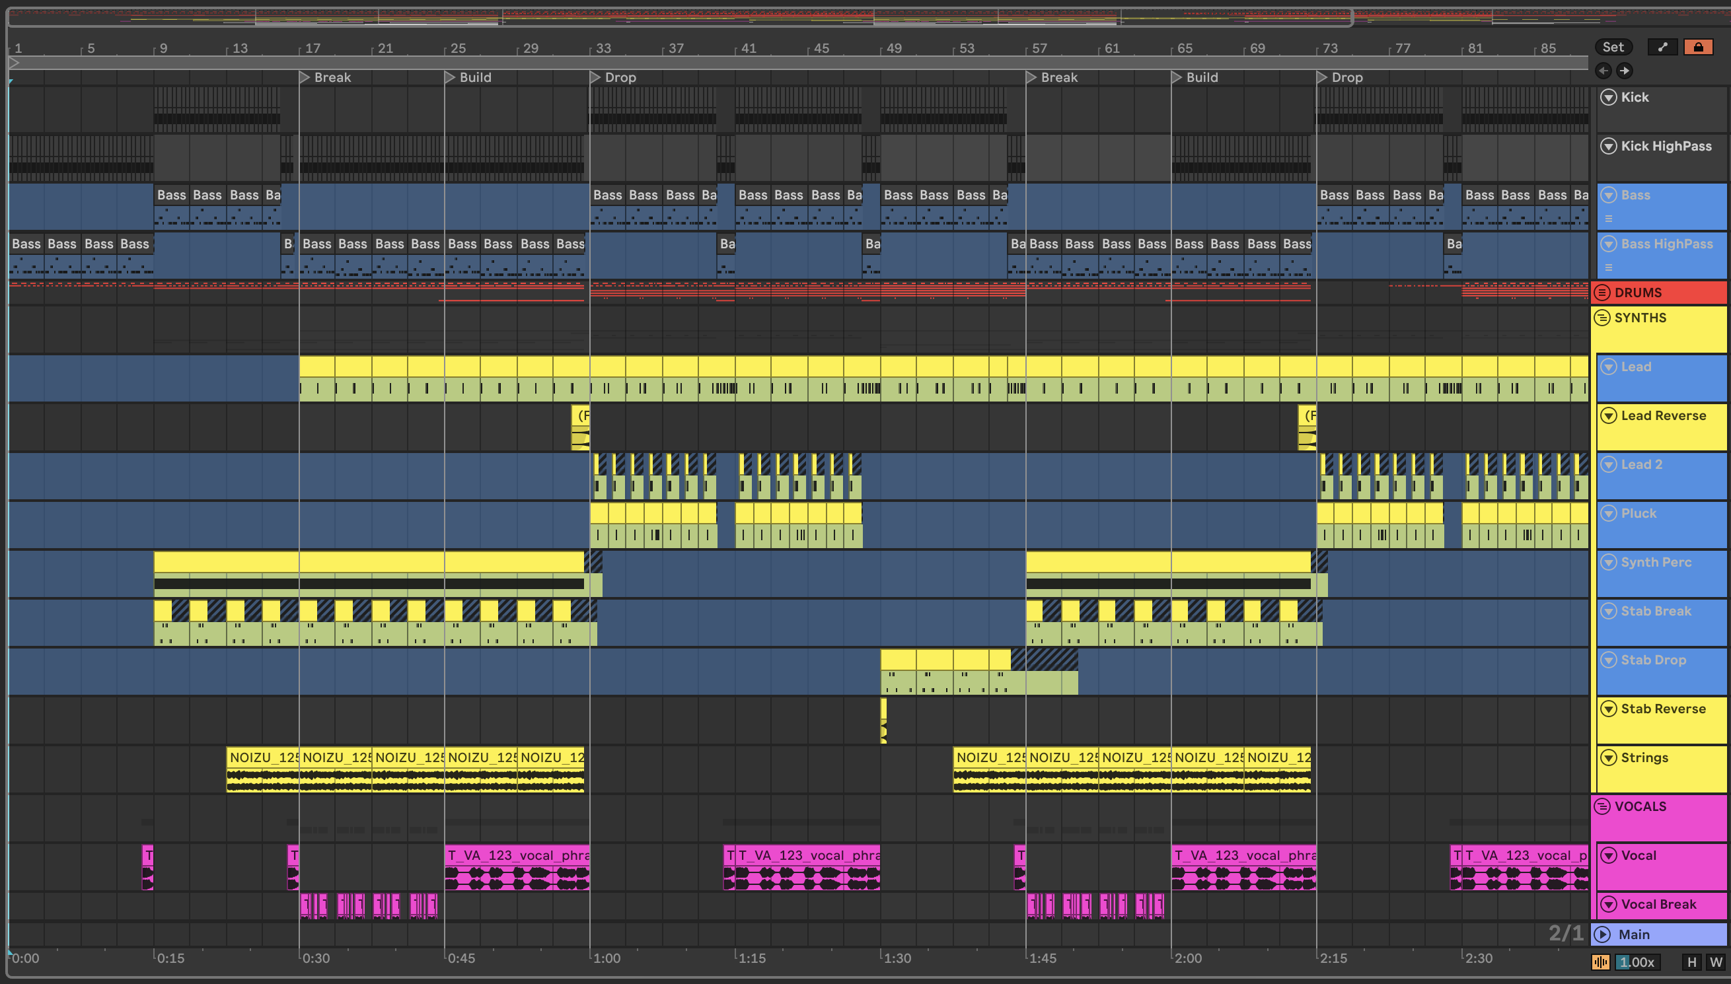Collapse the SYNTHS group fold icon
The image size is (1731, 984).
point(1602,318)
